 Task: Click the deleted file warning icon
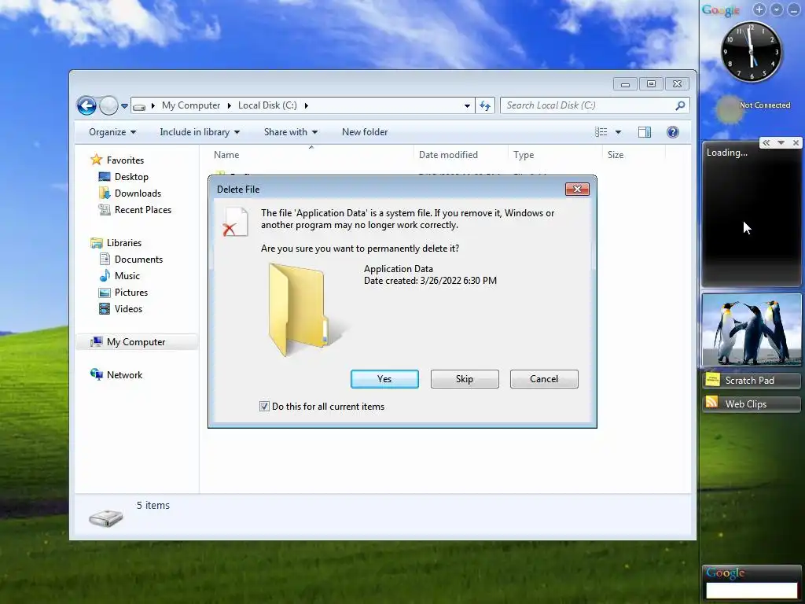tap(236, 222)
